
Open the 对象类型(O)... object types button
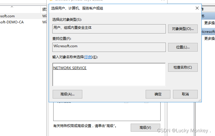183,29
